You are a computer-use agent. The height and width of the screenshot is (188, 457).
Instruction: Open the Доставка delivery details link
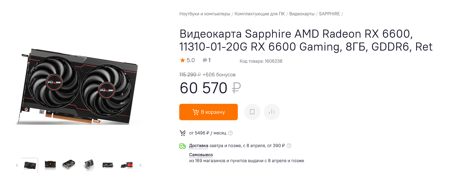pyautogui.click(x=198, y=146)
